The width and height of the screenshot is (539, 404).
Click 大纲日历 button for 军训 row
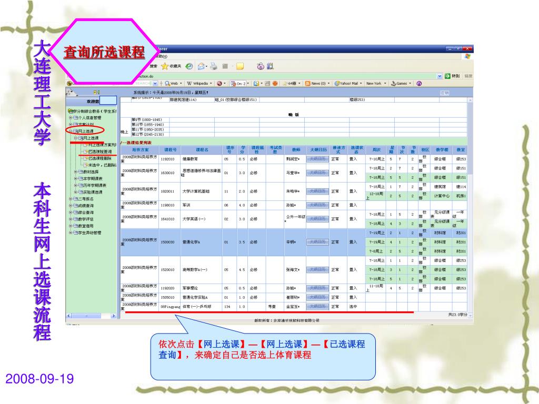(x=317, y=205)
